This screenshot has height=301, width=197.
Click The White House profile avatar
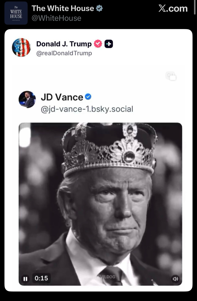(x=16, y=13)
